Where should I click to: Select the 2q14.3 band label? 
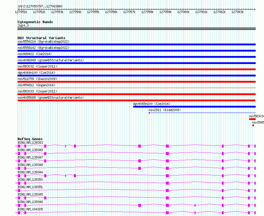point(23,25)
